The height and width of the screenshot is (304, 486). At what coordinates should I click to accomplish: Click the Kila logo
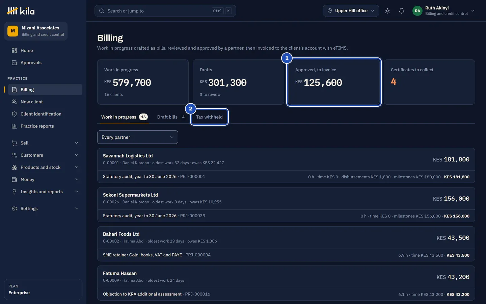click(x=21, y=11)
